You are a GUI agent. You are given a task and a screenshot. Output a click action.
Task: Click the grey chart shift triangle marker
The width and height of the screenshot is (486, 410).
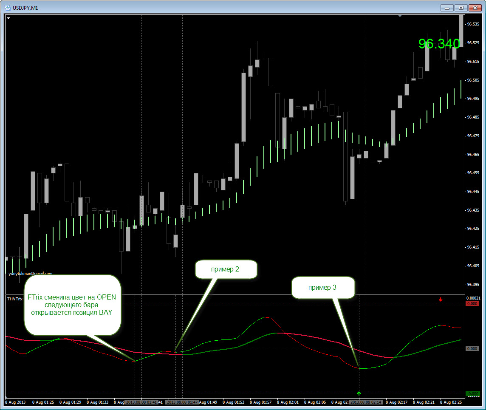[x=400, y=15]
